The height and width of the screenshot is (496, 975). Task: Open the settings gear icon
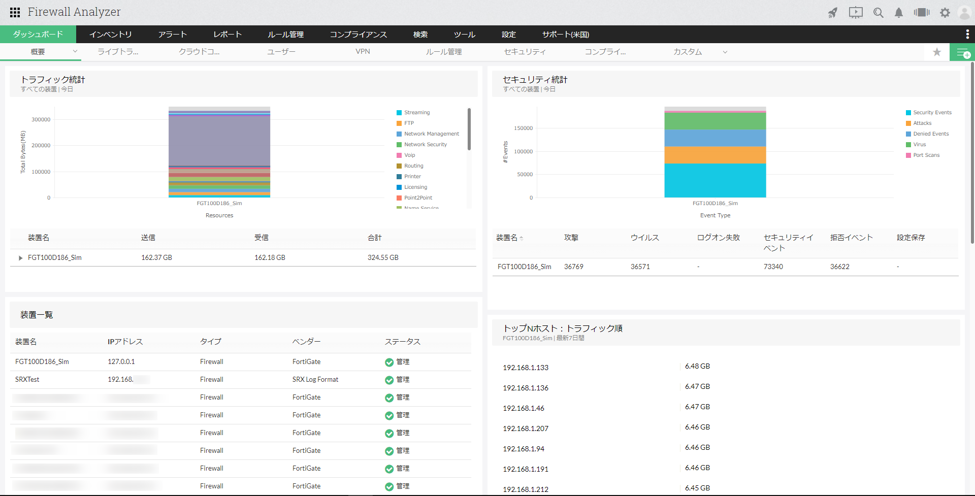pos(945,13)
